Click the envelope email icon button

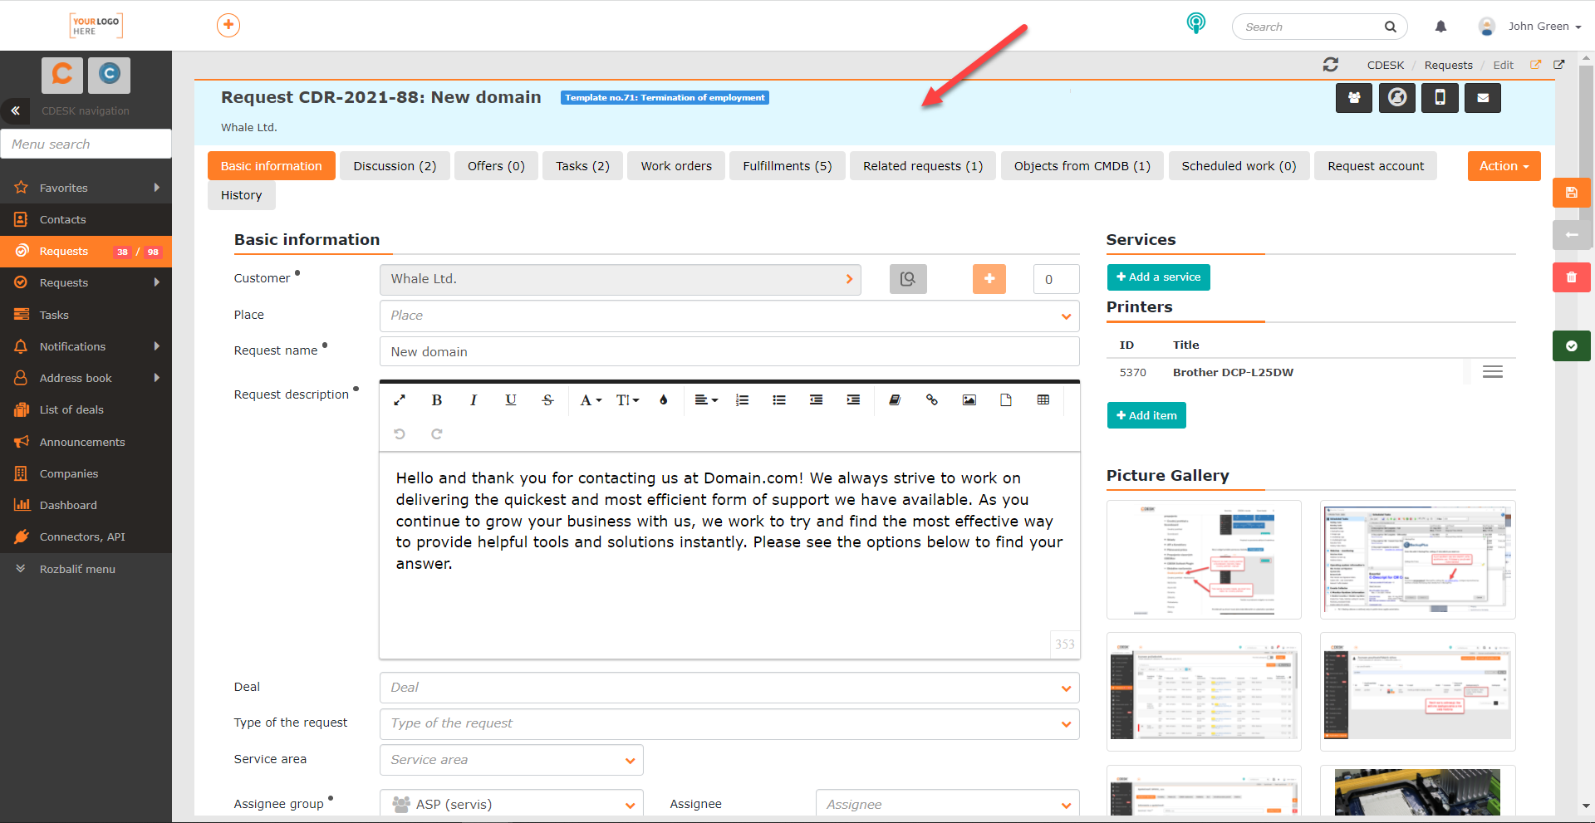pyautogui.click(x=1483, y=97)
